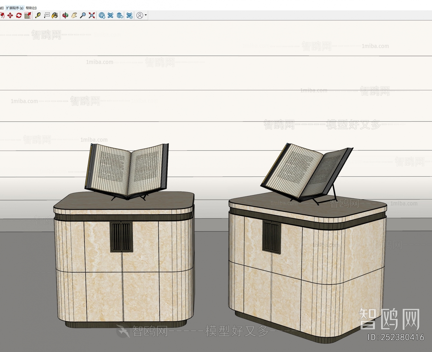The height and width of the screenshot is (352, 432).
Task: Open the Extension Warehouse icon
Action: point(110,15)
